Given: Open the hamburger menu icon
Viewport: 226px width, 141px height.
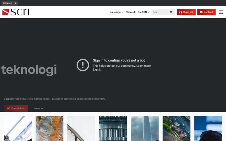Looking at the screenshot, I should point(221,12).
